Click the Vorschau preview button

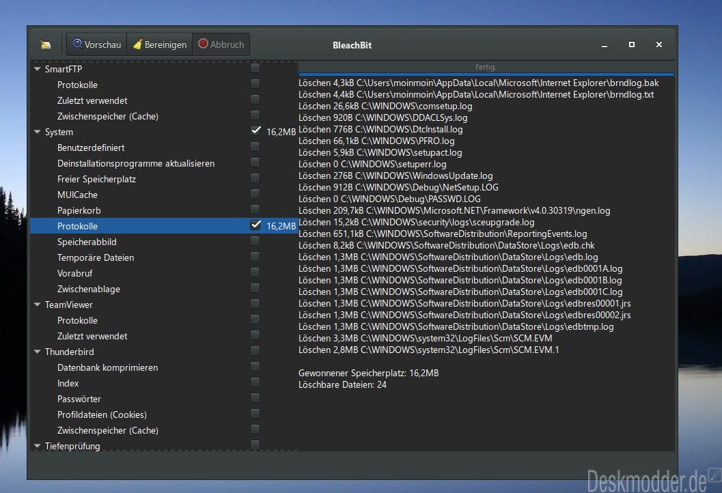pyautogui.click(x=97, y=44)
